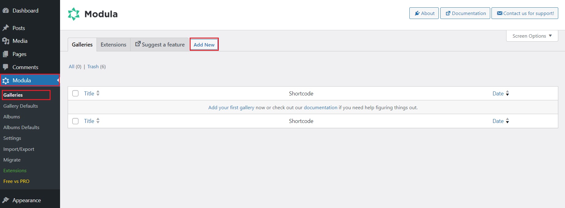Image resolution: width=565 pixels, height=208 pixels.
Task: Click the Media icon in sidebar
Action: click(x=6, y=41)
